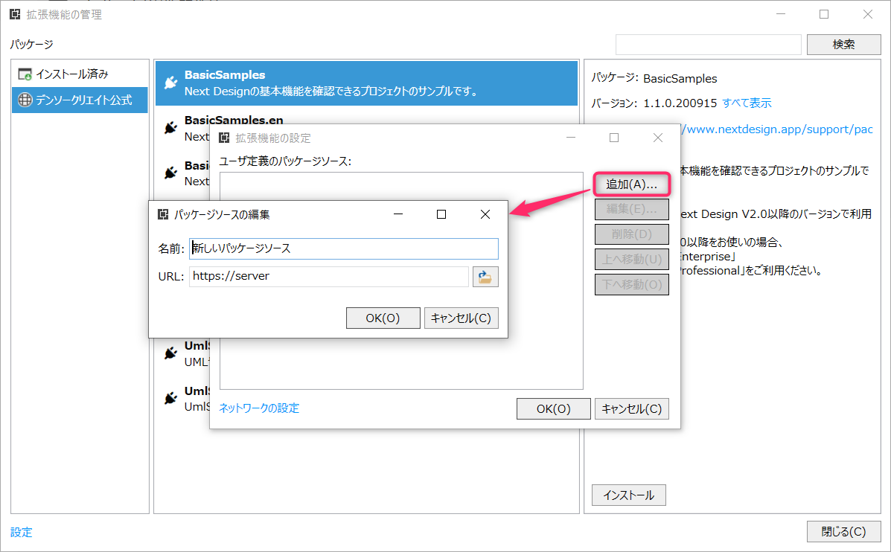The image size is (891, 552).
Task: Confirm package source edit with OK(O)
Action: coord(383,318)
